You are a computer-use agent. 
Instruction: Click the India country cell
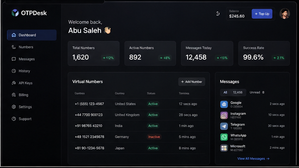point(118,126)
